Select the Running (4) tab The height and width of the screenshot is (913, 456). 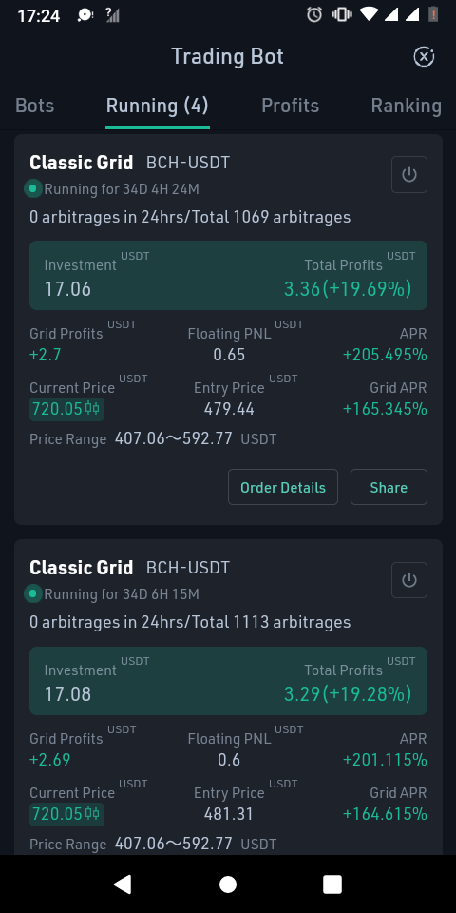pyautogui.click(x=157, y=106)
